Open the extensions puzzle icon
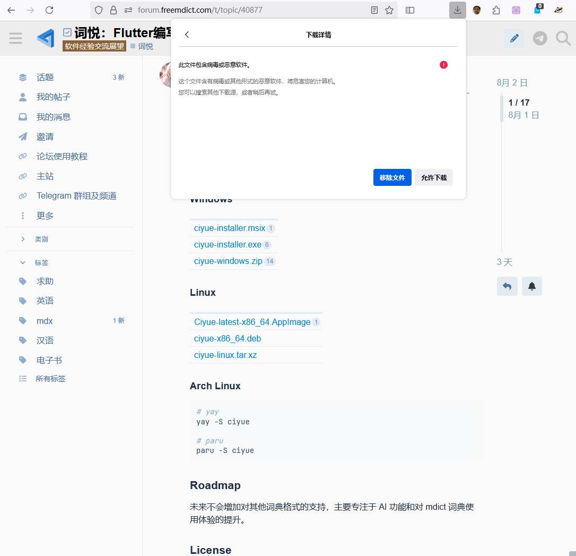The image size is (576, 556). click(496, 10)
